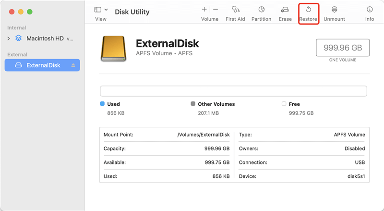Viewport: 384px width, 211px height.
Task: Click the First Aid stethoscope icon
Action: [x=236, y=10]
